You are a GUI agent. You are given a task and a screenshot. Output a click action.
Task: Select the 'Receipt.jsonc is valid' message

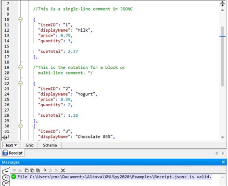point(114,177)
